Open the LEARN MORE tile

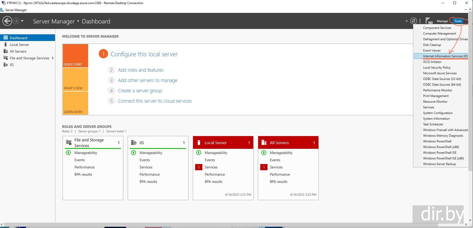75,103
